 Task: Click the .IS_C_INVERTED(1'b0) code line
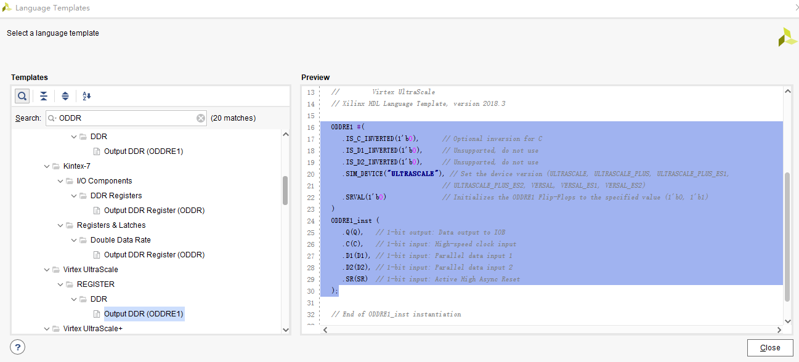(381, 139)
